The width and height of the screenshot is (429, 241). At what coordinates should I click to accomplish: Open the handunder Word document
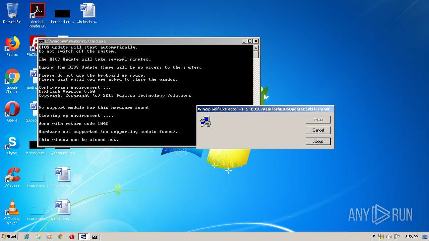click(x=62, y=178)
